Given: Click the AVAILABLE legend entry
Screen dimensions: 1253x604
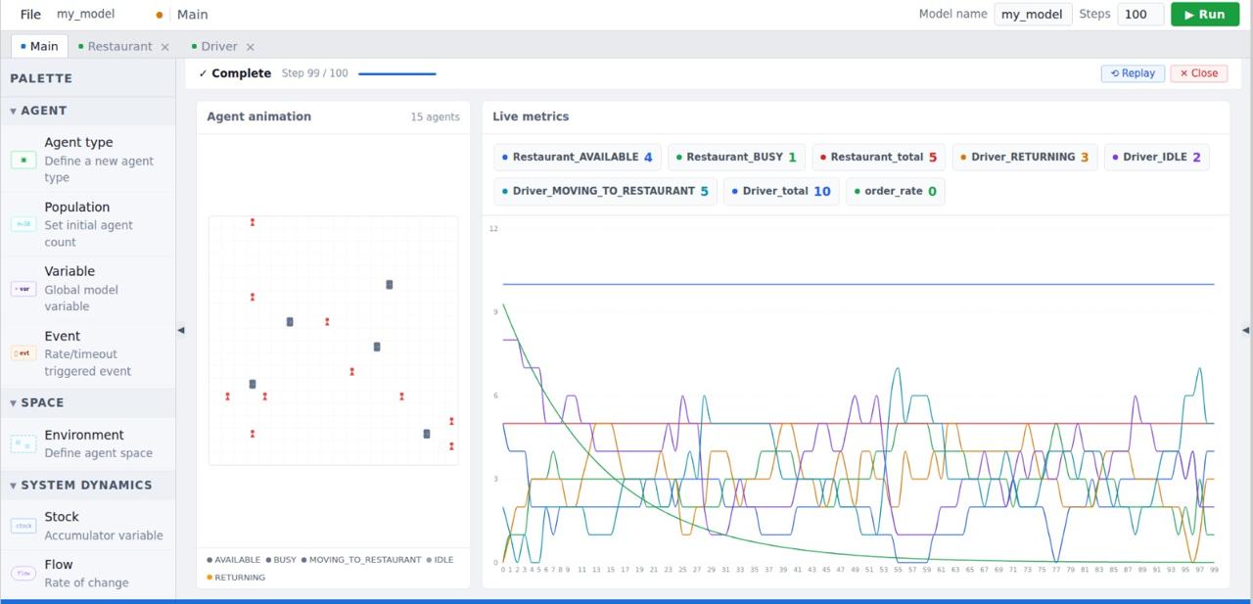Looking at the screenshot, I should coord(234,560).
